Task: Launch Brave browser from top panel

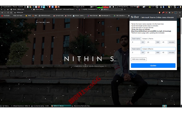Action: click(49, 7)
